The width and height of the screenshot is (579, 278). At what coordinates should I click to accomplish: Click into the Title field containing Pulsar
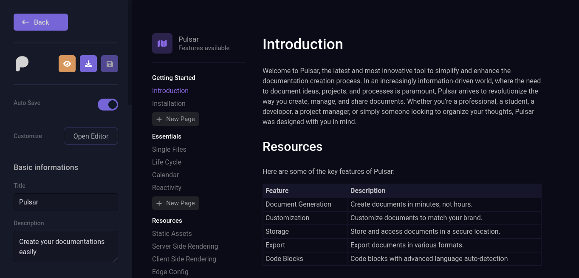(66, 202)
